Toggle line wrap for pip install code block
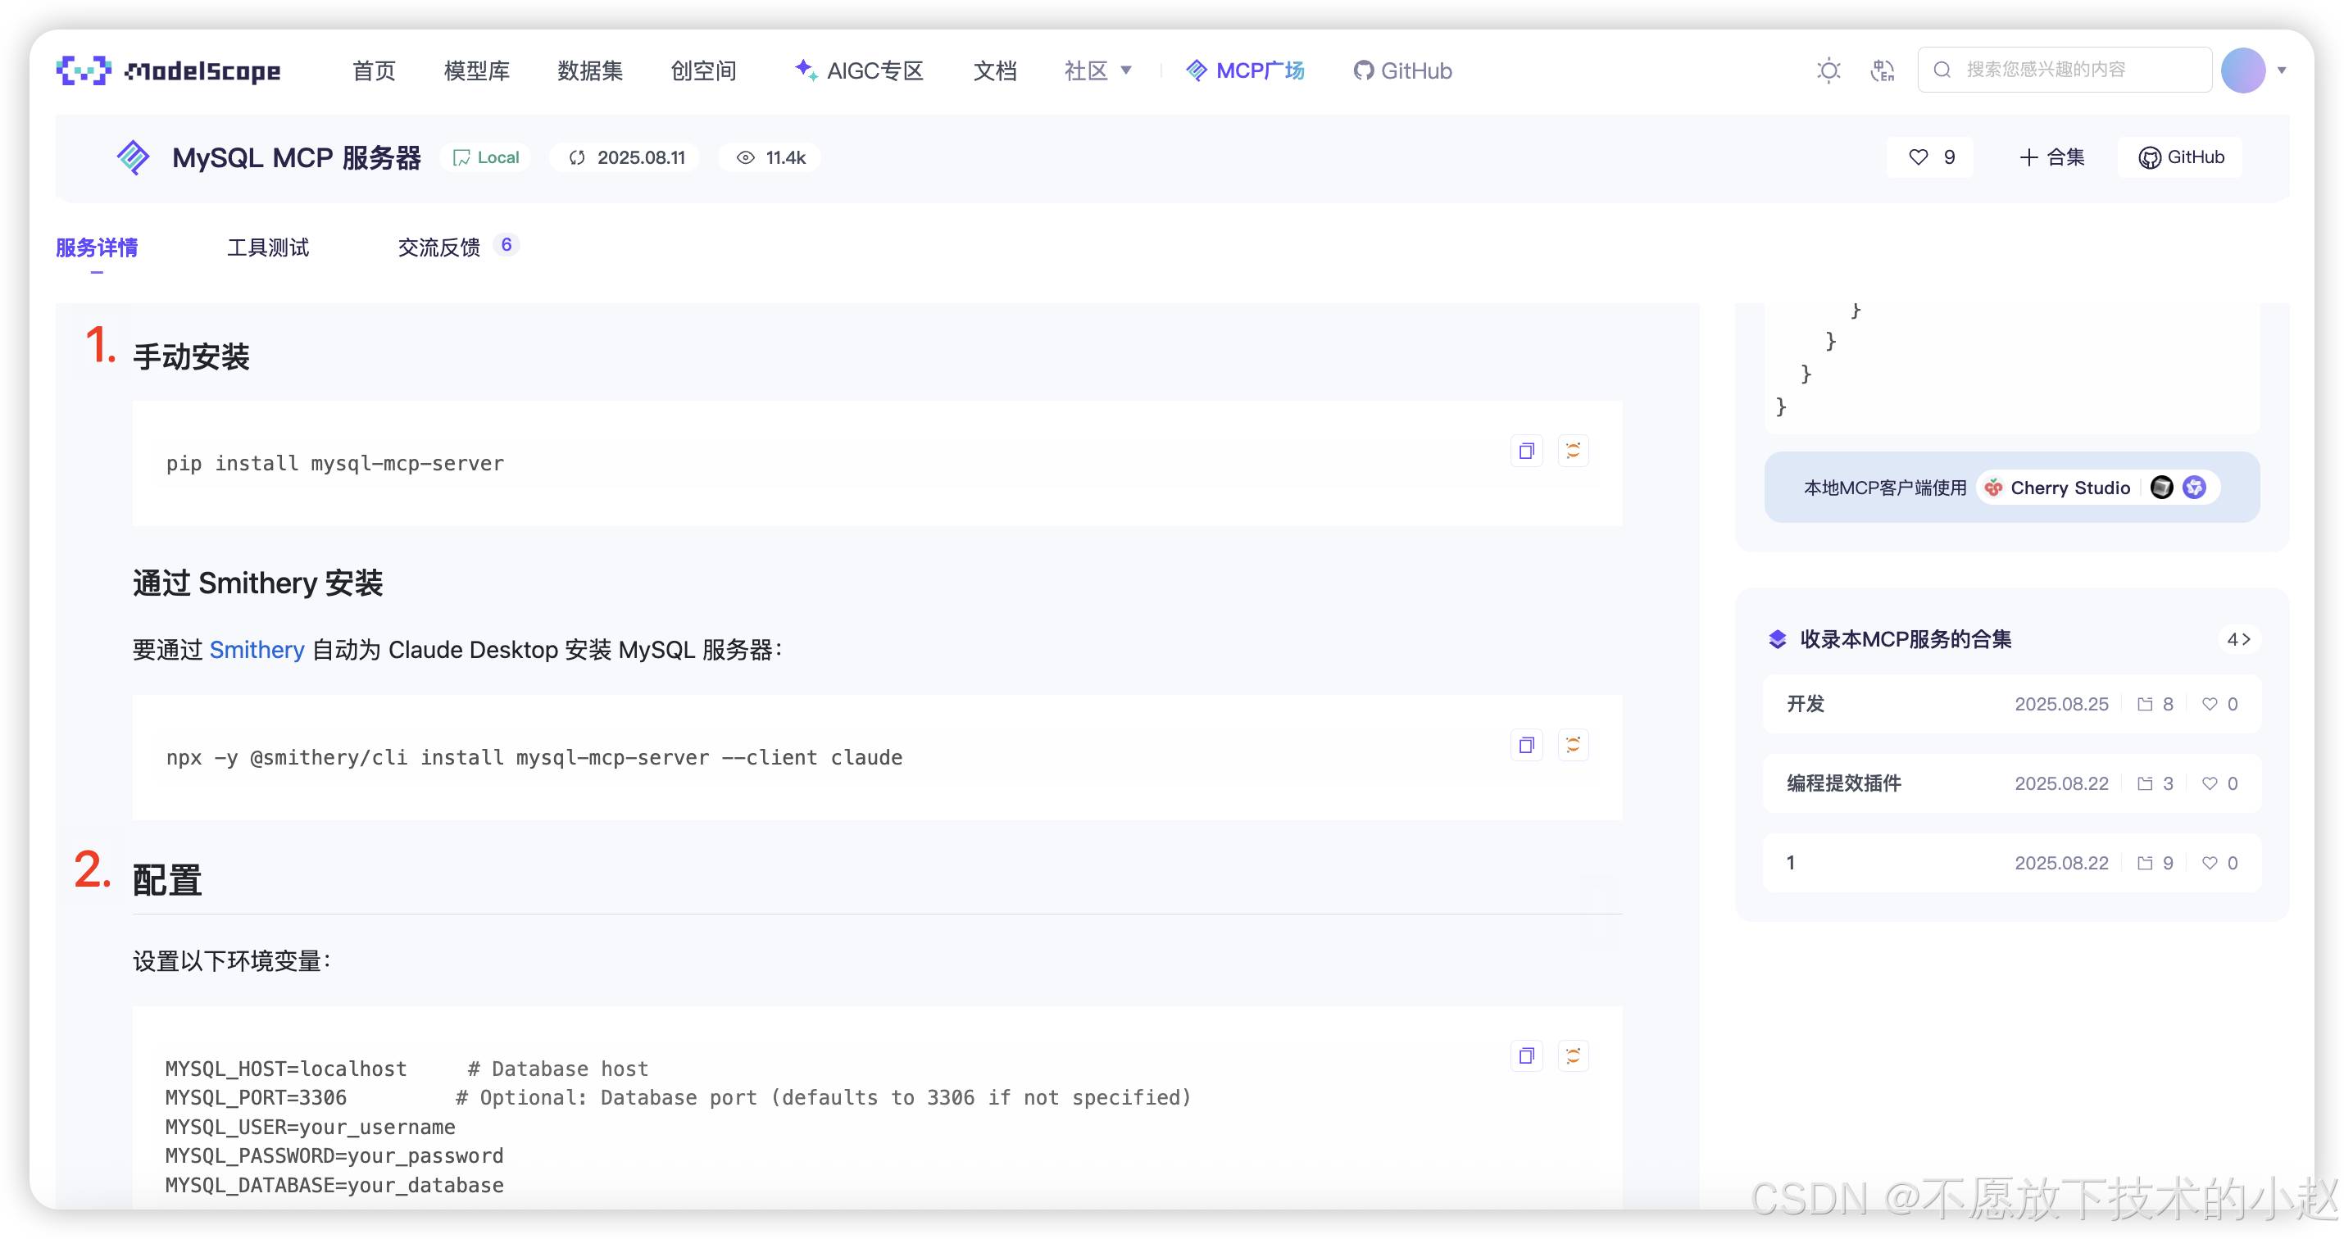The image size is (2344, 1239). tap(1573, 452)
